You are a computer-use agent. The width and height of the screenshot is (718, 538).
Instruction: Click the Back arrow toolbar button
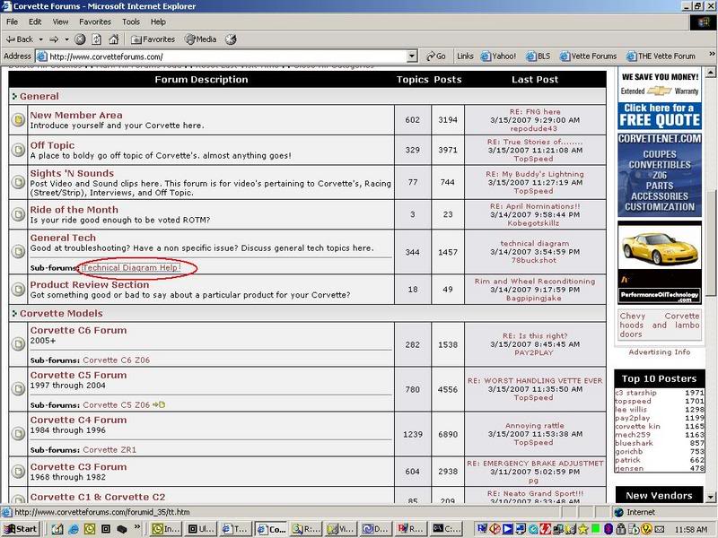tap(19, 39)
